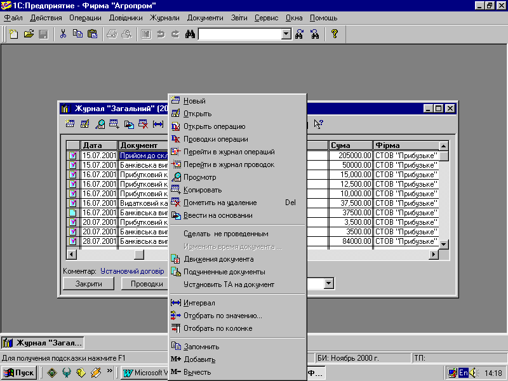The width and height of the screenshot is (508, 381).
Task: Click the context help arrow icon in journal
Action: click(x=318, y=124)
